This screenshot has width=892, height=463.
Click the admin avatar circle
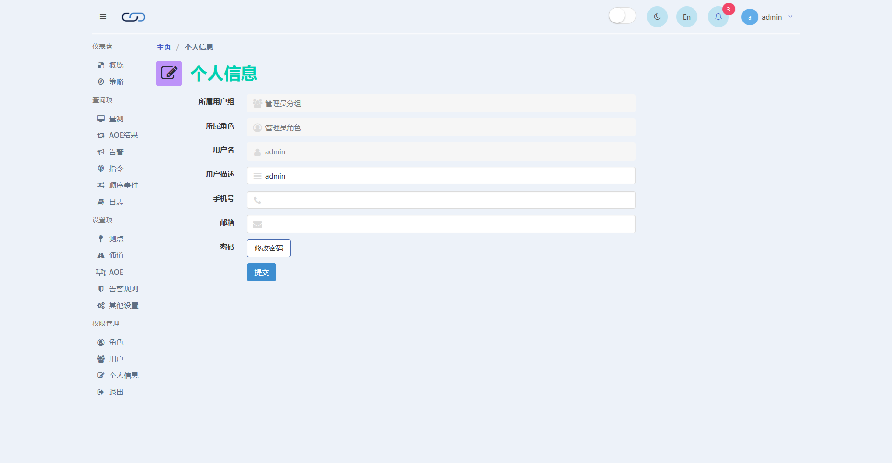pos(749,17)
